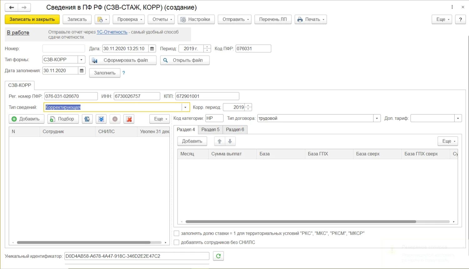469x269 pixels.
Task: Open help with the ? button
Action: click(x=460, y=19)
